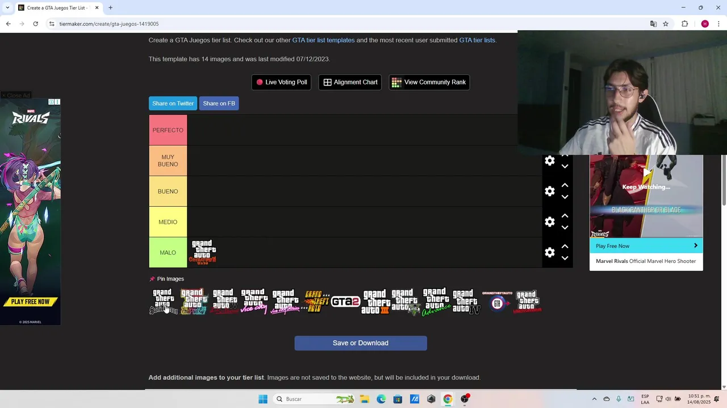Open GTA tier list templates link
This screenshot has height=408, width=727.
323,40
